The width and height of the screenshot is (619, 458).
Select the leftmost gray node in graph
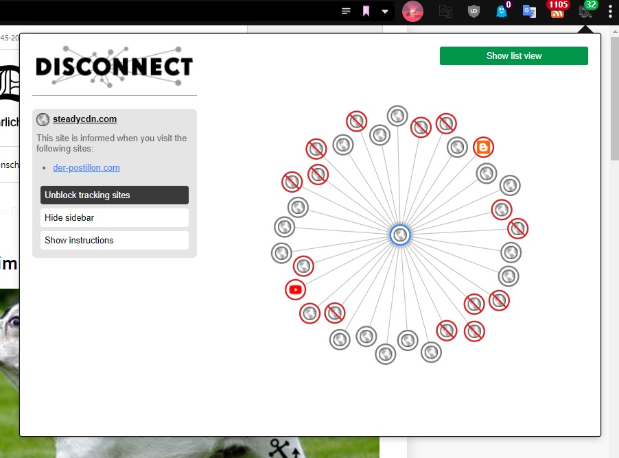281,253
